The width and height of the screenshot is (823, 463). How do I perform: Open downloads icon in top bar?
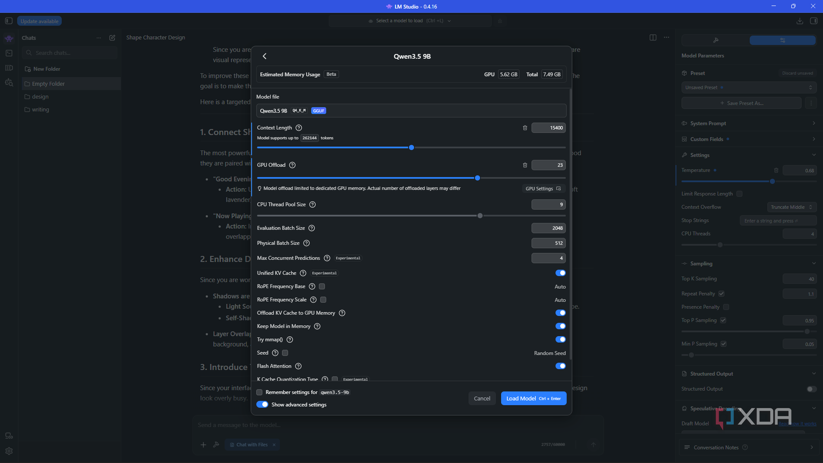[x=800, y=21]
